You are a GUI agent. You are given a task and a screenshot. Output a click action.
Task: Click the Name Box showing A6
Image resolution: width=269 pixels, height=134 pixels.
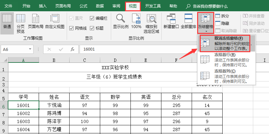(14, 49)
